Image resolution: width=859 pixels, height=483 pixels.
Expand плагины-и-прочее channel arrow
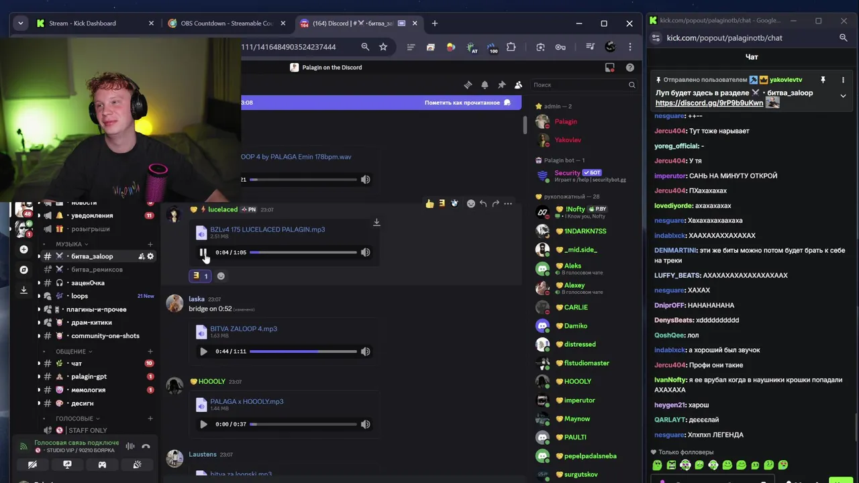click(x=39, y=309)
